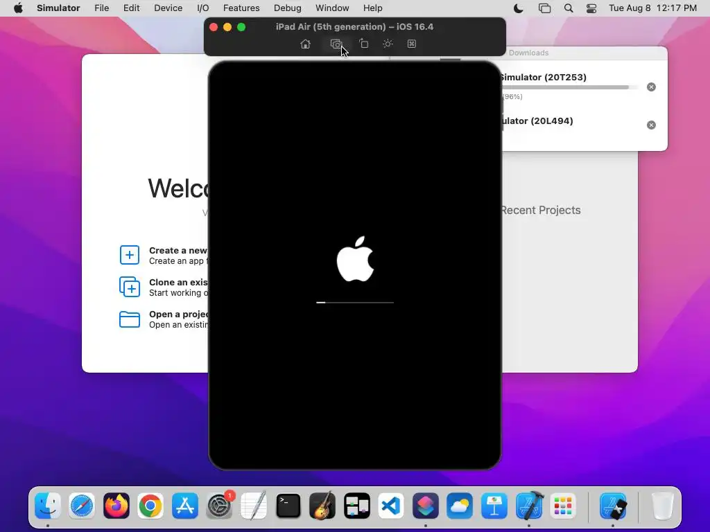Open the Device menu
710x532 pixels.
pyautogui.click(x=168, y=8)
